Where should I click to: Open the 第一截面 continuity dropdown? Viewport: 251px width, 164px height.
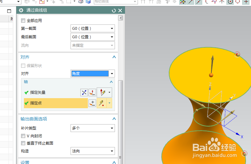(x=93, y=29)
